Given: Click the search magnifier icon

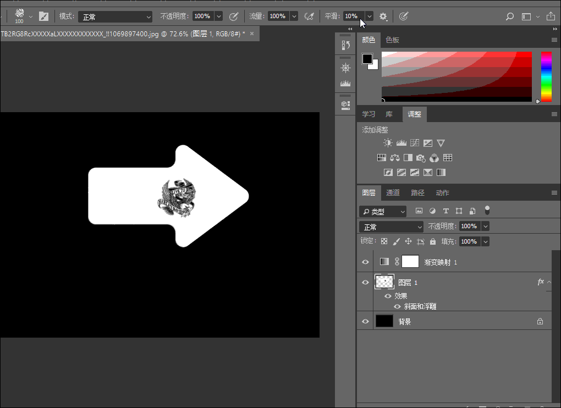Looking at the screenshot, I should click(x=510, y=16).
